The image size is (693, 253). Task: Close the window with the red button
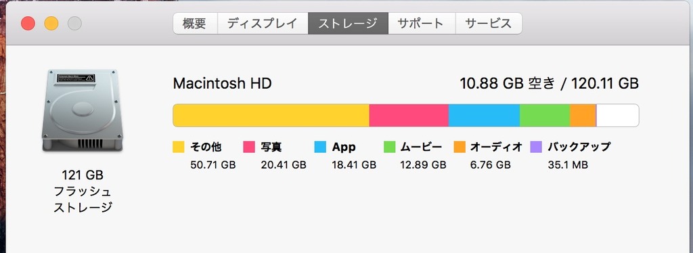point(28,24)
